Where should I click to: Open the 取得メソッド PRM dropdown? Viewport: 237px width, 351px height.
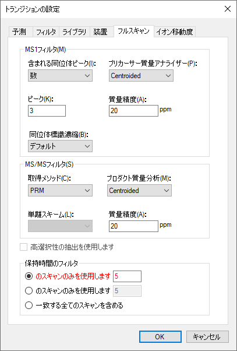60,191
